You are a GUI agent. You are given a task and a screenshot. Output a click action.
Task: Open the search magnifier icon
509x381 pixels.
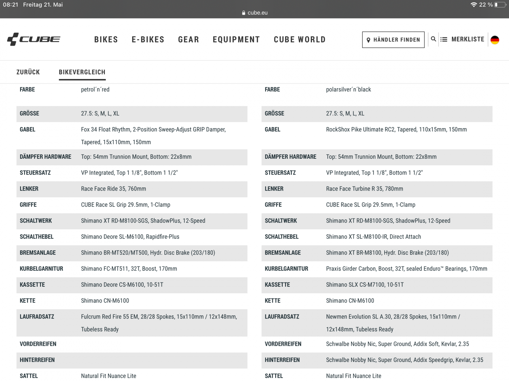(x=433, y=39)
